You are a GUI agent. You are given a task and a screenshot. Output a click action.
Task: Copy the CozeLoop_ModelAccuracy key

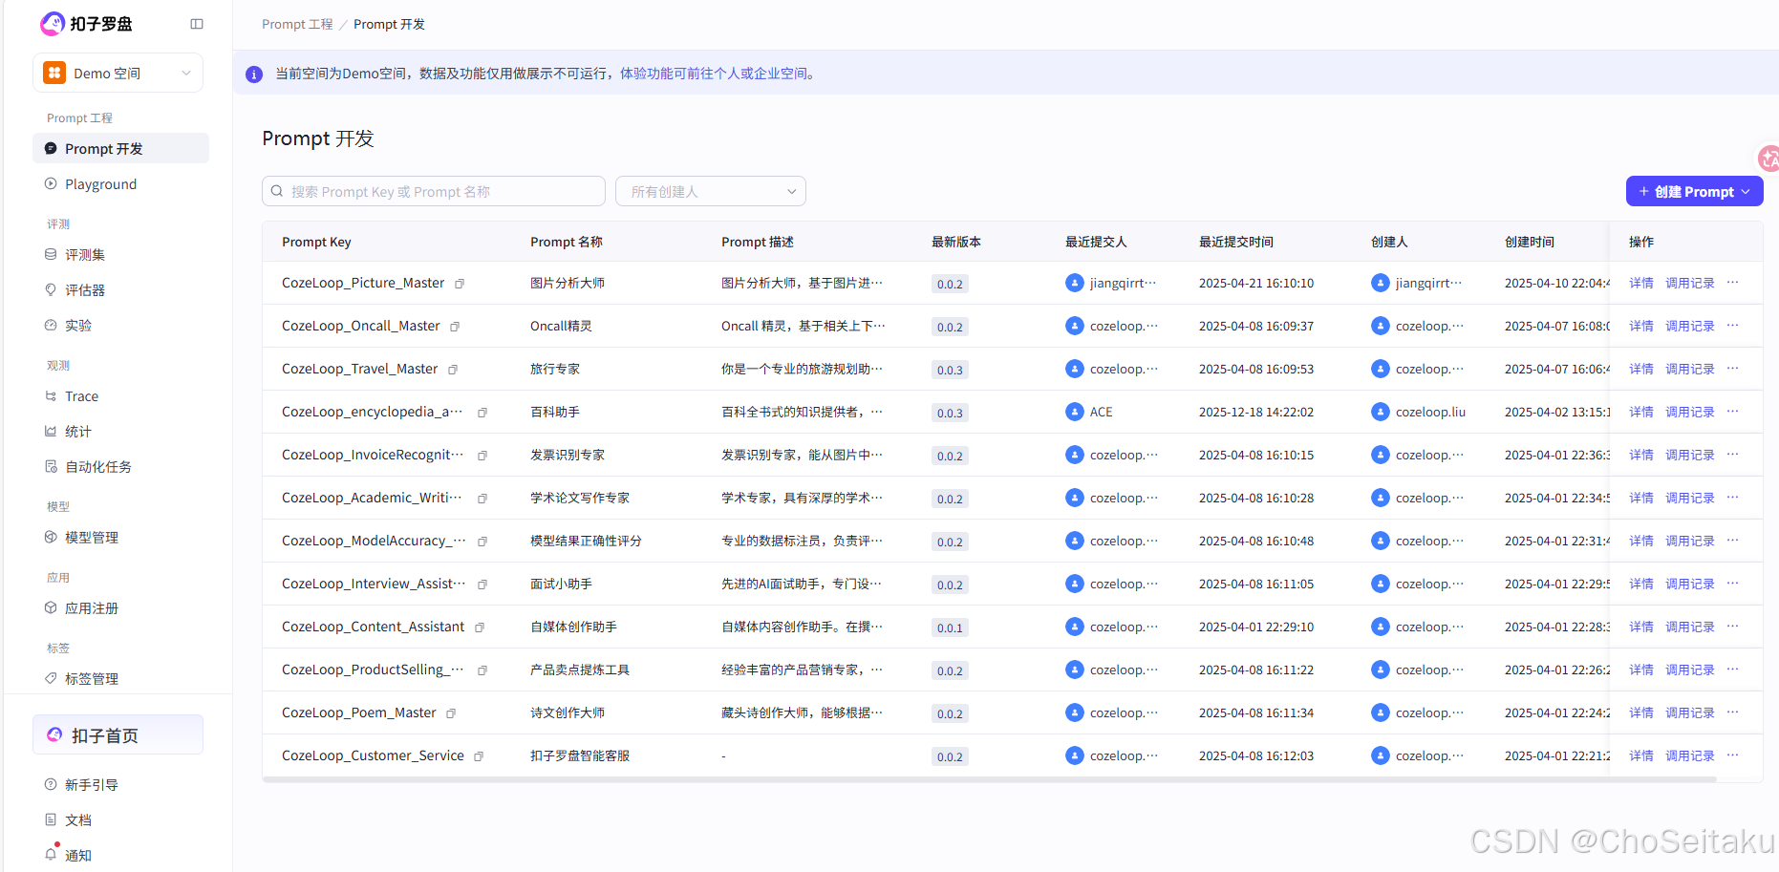pyautogui.click(x=482, y=542)
